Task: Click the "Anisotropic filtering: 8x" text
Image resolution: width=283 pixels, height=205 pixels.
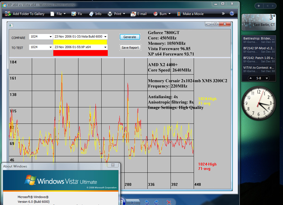Action: 171,102
